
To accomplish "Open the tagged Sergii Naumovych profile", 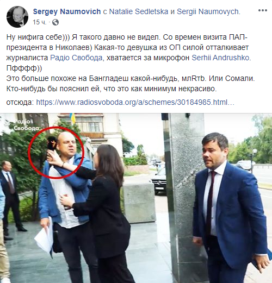I will [208, 11].
